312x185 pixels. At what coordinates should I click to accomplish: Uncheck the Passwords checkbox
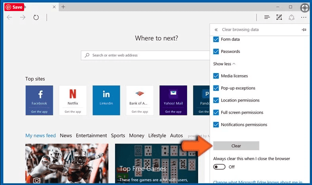click(x=216, y=51)
